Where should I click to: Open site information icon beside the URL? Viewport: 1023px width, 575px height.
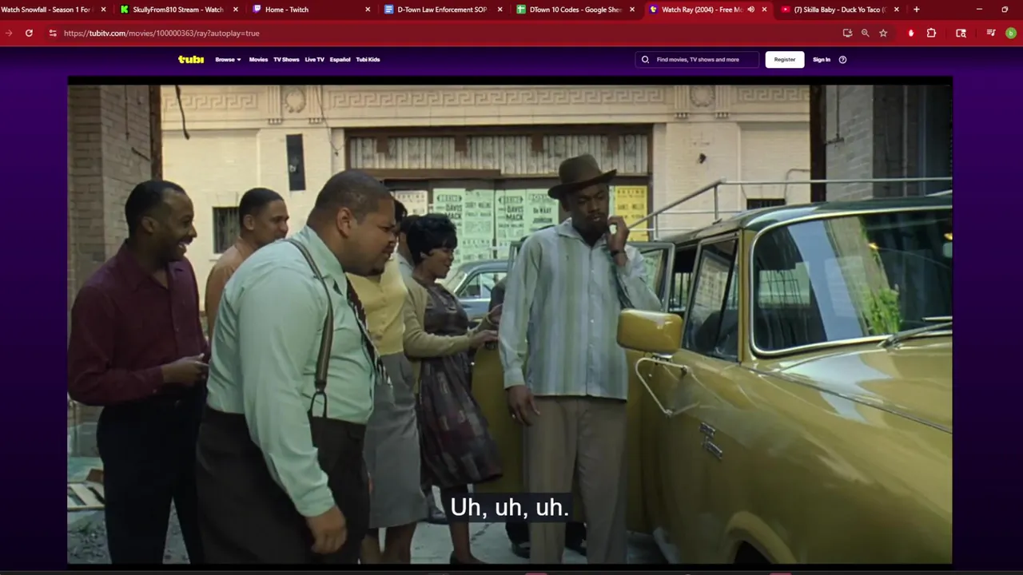point(53,33)
